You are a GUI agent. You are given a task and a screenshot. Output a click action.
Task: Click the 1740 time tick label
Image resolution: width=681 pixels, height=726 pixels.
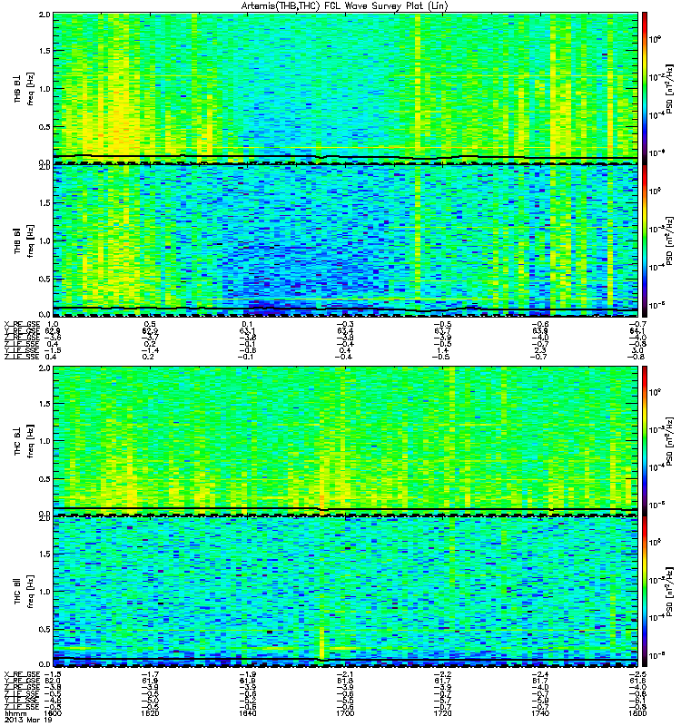(x=540, y=713)
